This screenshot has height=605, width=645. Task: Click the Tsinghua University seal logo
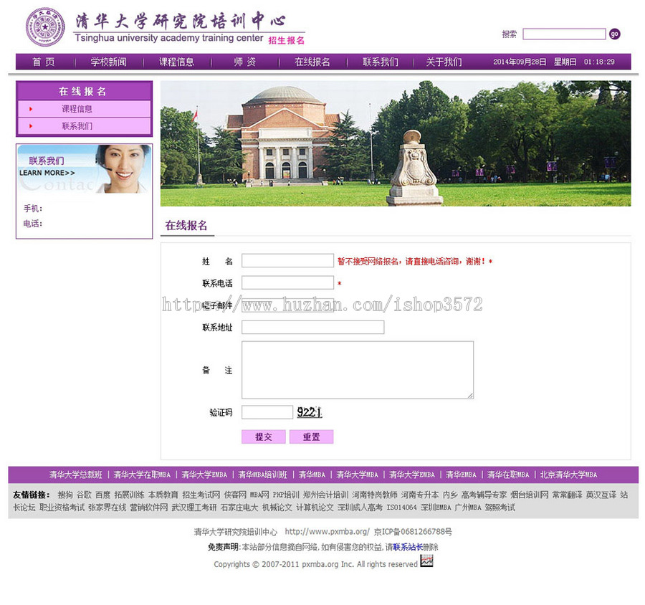click(44, 27)
